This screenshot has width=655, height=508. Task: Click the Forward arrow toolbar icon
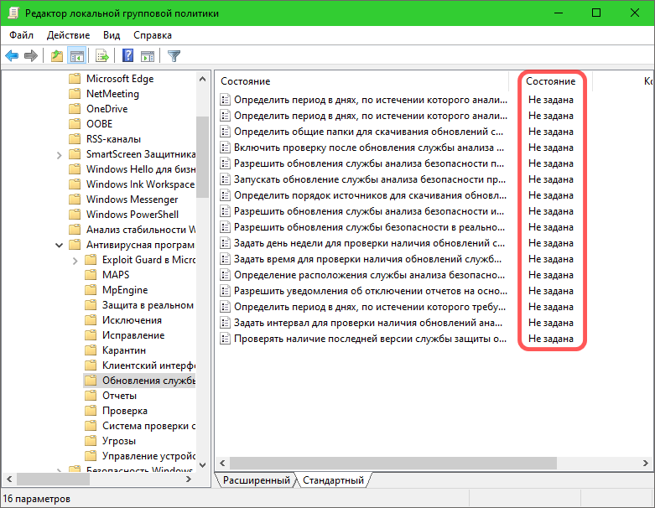31,56
